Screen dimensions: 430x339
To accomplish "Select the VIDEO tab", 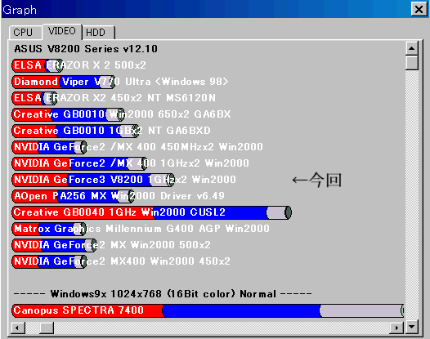I will coord(62,31).
